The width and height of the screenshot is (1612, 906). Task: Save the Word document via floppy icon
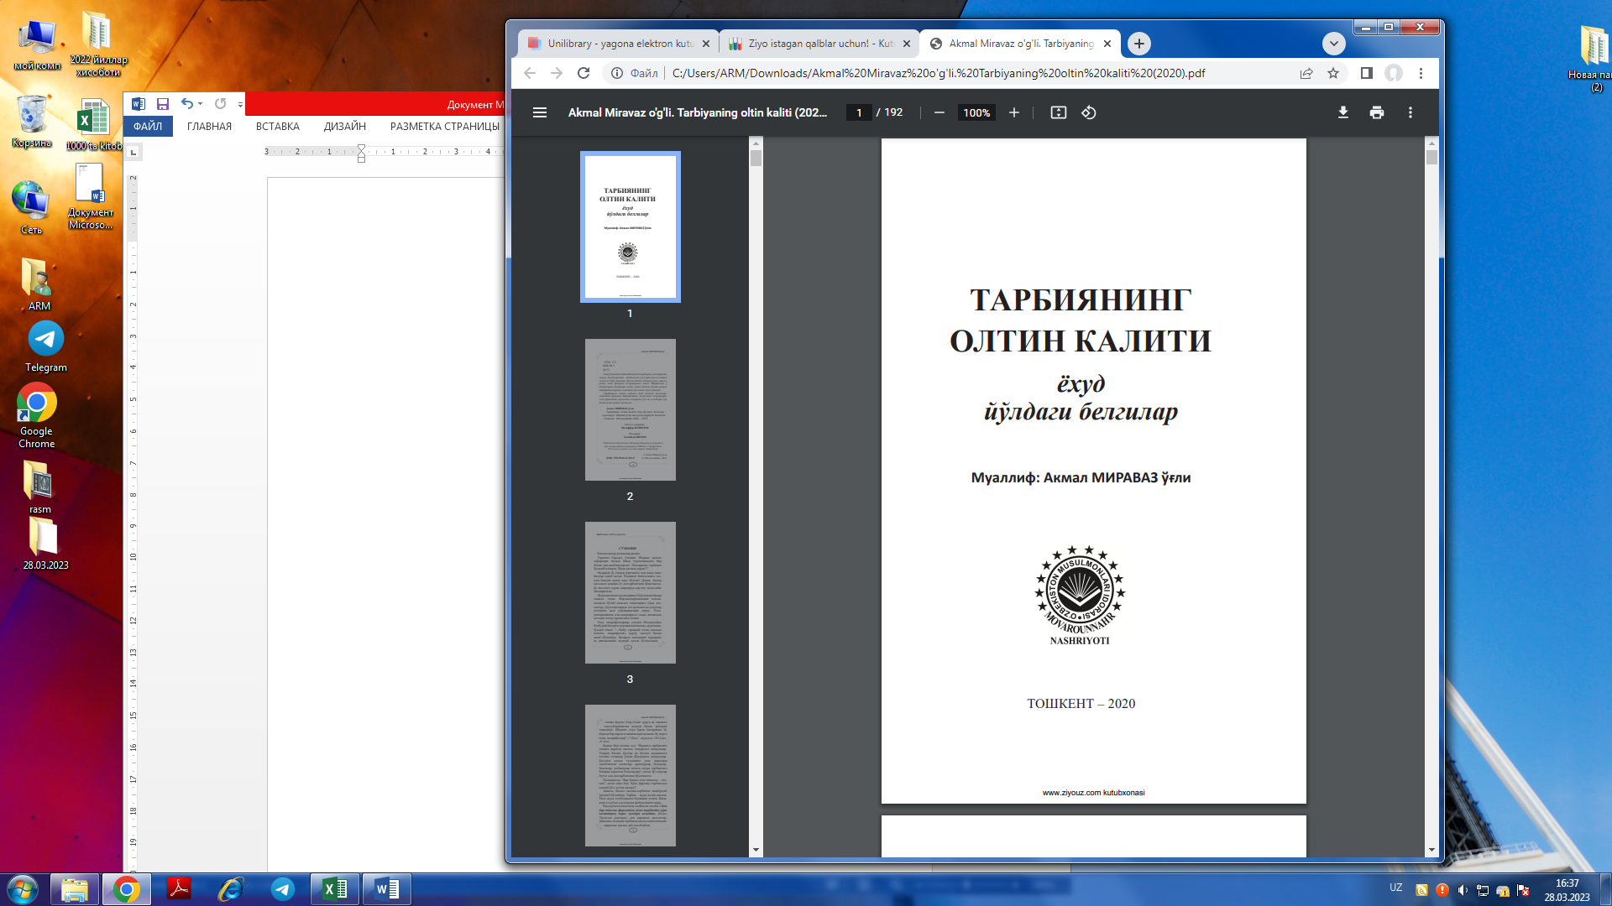163,104
